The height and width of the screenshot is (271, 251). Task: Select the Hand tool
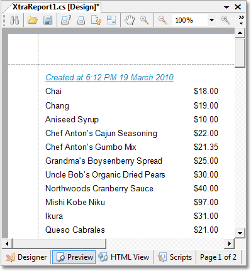point(130,20)
